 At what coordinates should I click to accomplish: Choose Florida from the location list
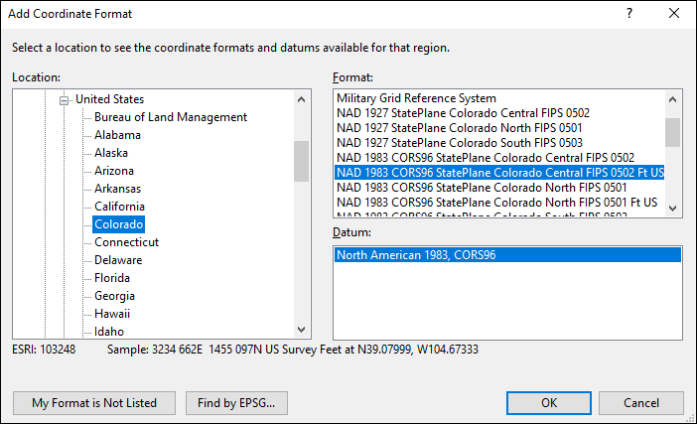(112, 278)
